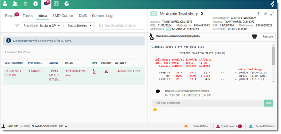Viewport: 281px width, 134px height.
Task: Open the mail correspondence icon with badge 15
Action: pyautogui.click(x=46, y=4)
